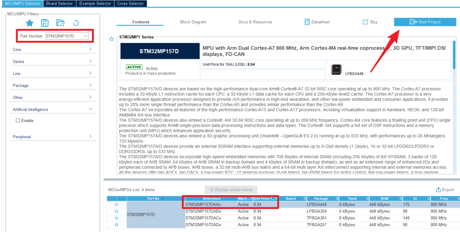Click Display similar items button

pos(230,190)
